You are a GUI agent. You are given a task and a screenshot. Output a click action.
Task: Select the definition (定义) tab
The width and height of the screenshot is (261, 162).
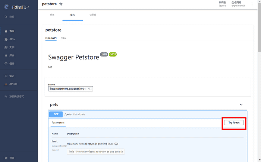pos(73,15)
